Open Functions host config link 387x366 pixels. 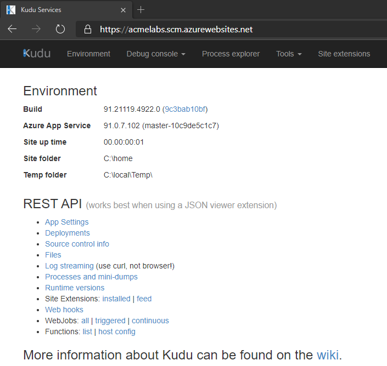[116, 331]
